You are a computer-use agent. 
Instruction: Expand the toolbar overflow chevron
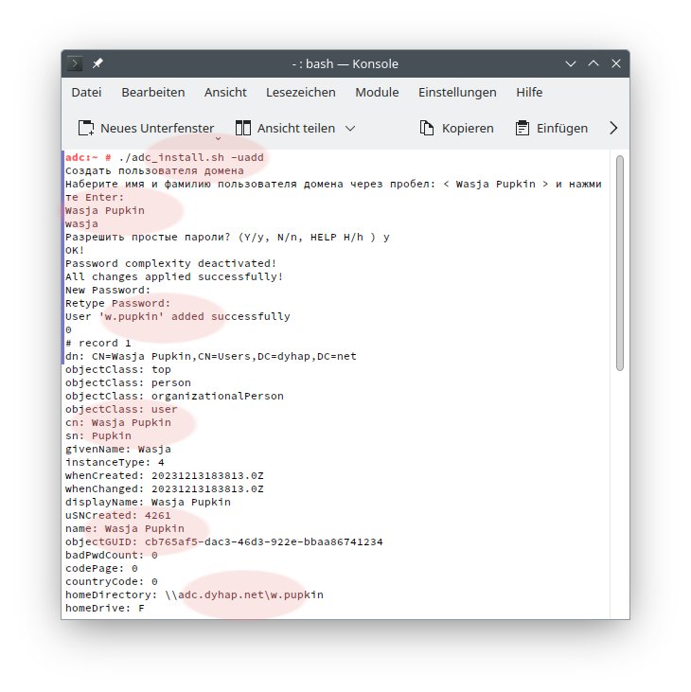click(612, 128)
